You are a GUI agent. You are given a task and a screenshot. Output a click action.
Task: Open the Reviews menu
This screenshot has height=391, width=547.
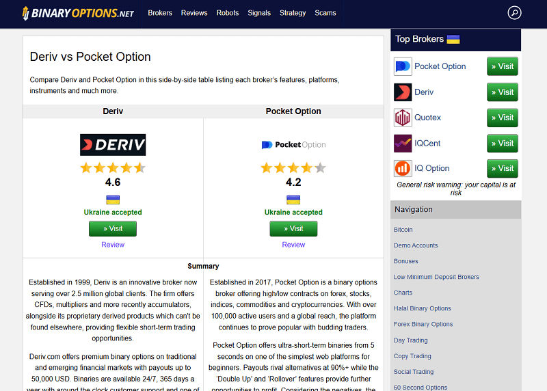click(194, 13)
